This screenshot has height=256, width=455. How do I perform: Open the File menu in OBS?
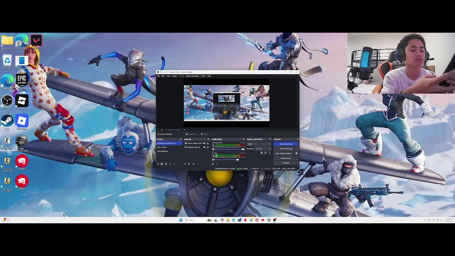[158, 76]
